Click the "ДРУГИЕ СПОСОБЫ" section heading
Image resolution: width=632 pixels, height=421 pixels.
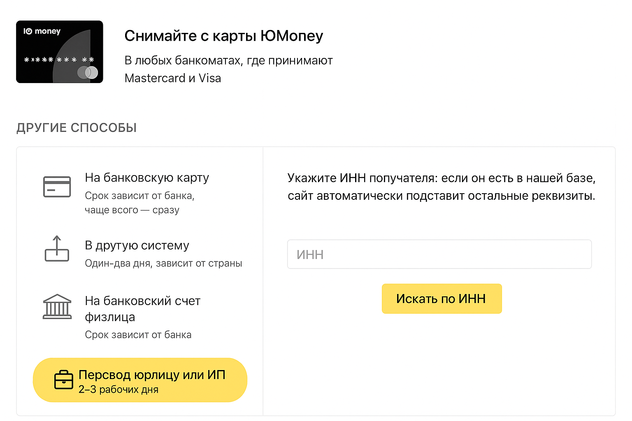[77, 128]
